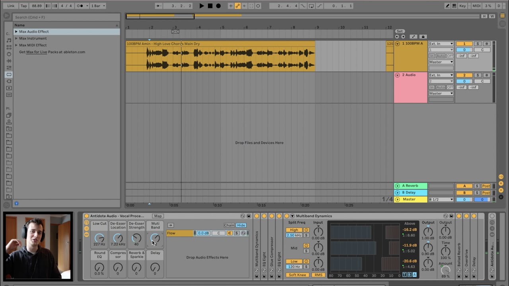Toggle the Soft Knee button
This screenshot has height=286, width=509.
tap(297, 275)
